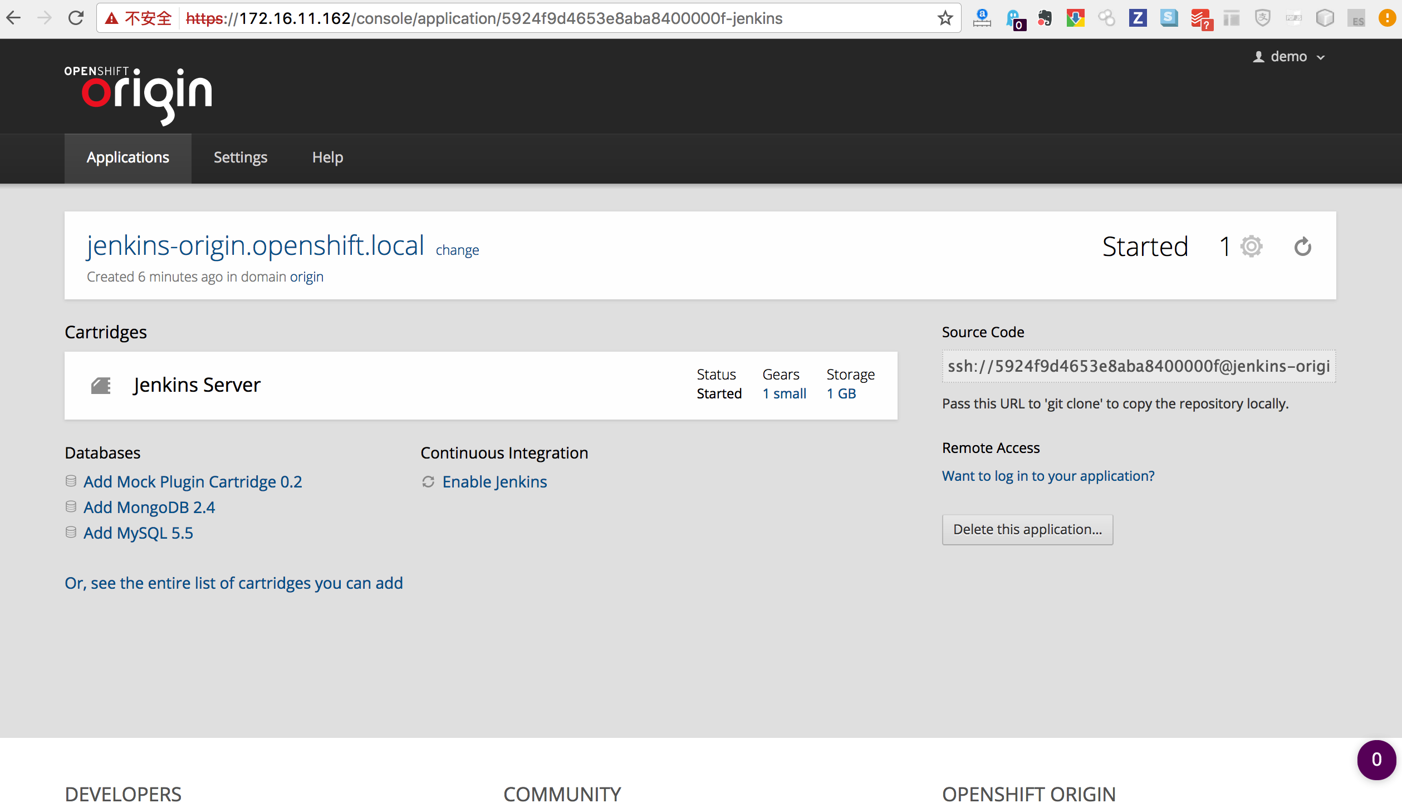
Task: Click the Jenkins Server cartridge icon
Action: tap(101, 385)
